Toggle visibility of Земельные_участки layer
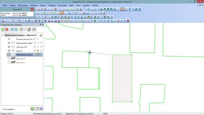The image size is (204, 115). (9, 55)
